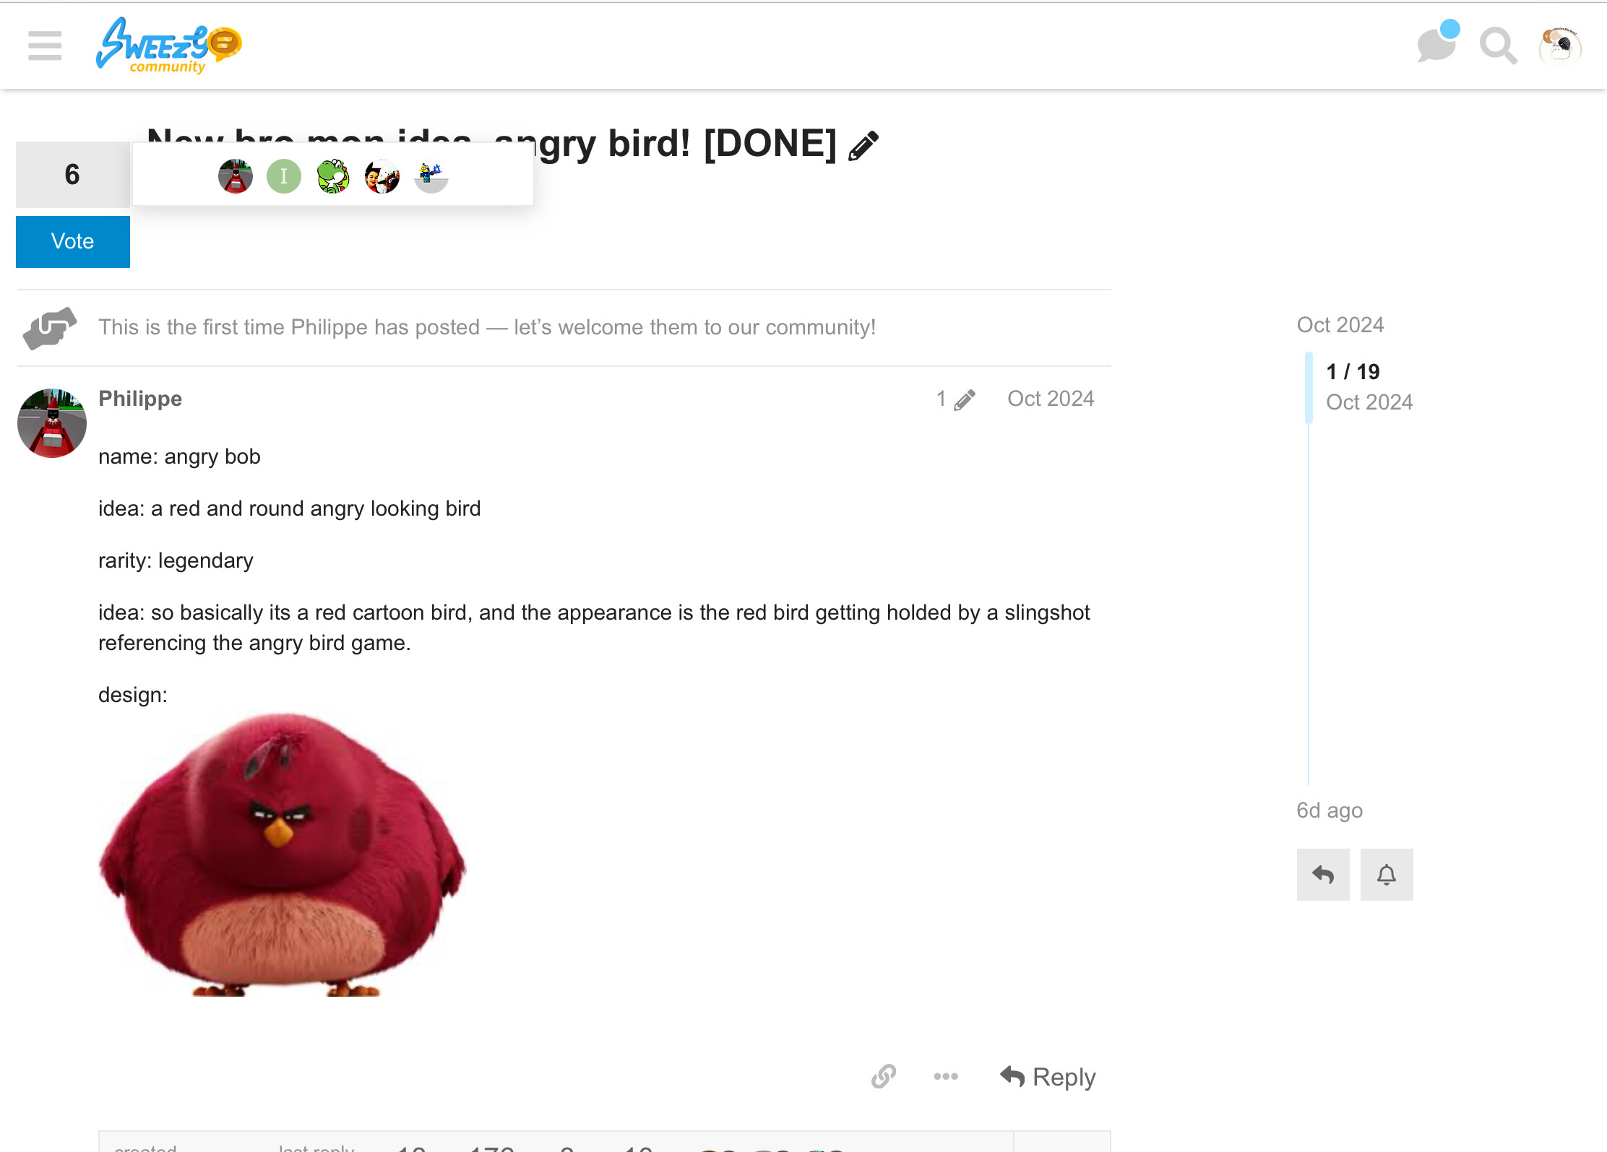Click the timeline reply arrow button
This screenshot has width=1607, height=1152.
coord(1322,875)
